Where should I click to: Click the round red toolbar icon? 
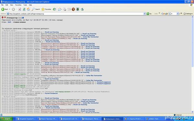coord(73,9)
